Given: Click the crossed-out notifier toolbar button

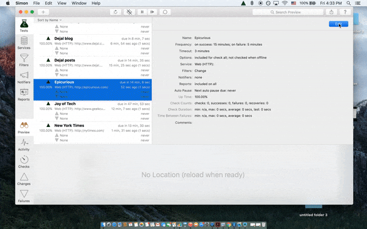Looking at the screenshot, I should 129,12.
